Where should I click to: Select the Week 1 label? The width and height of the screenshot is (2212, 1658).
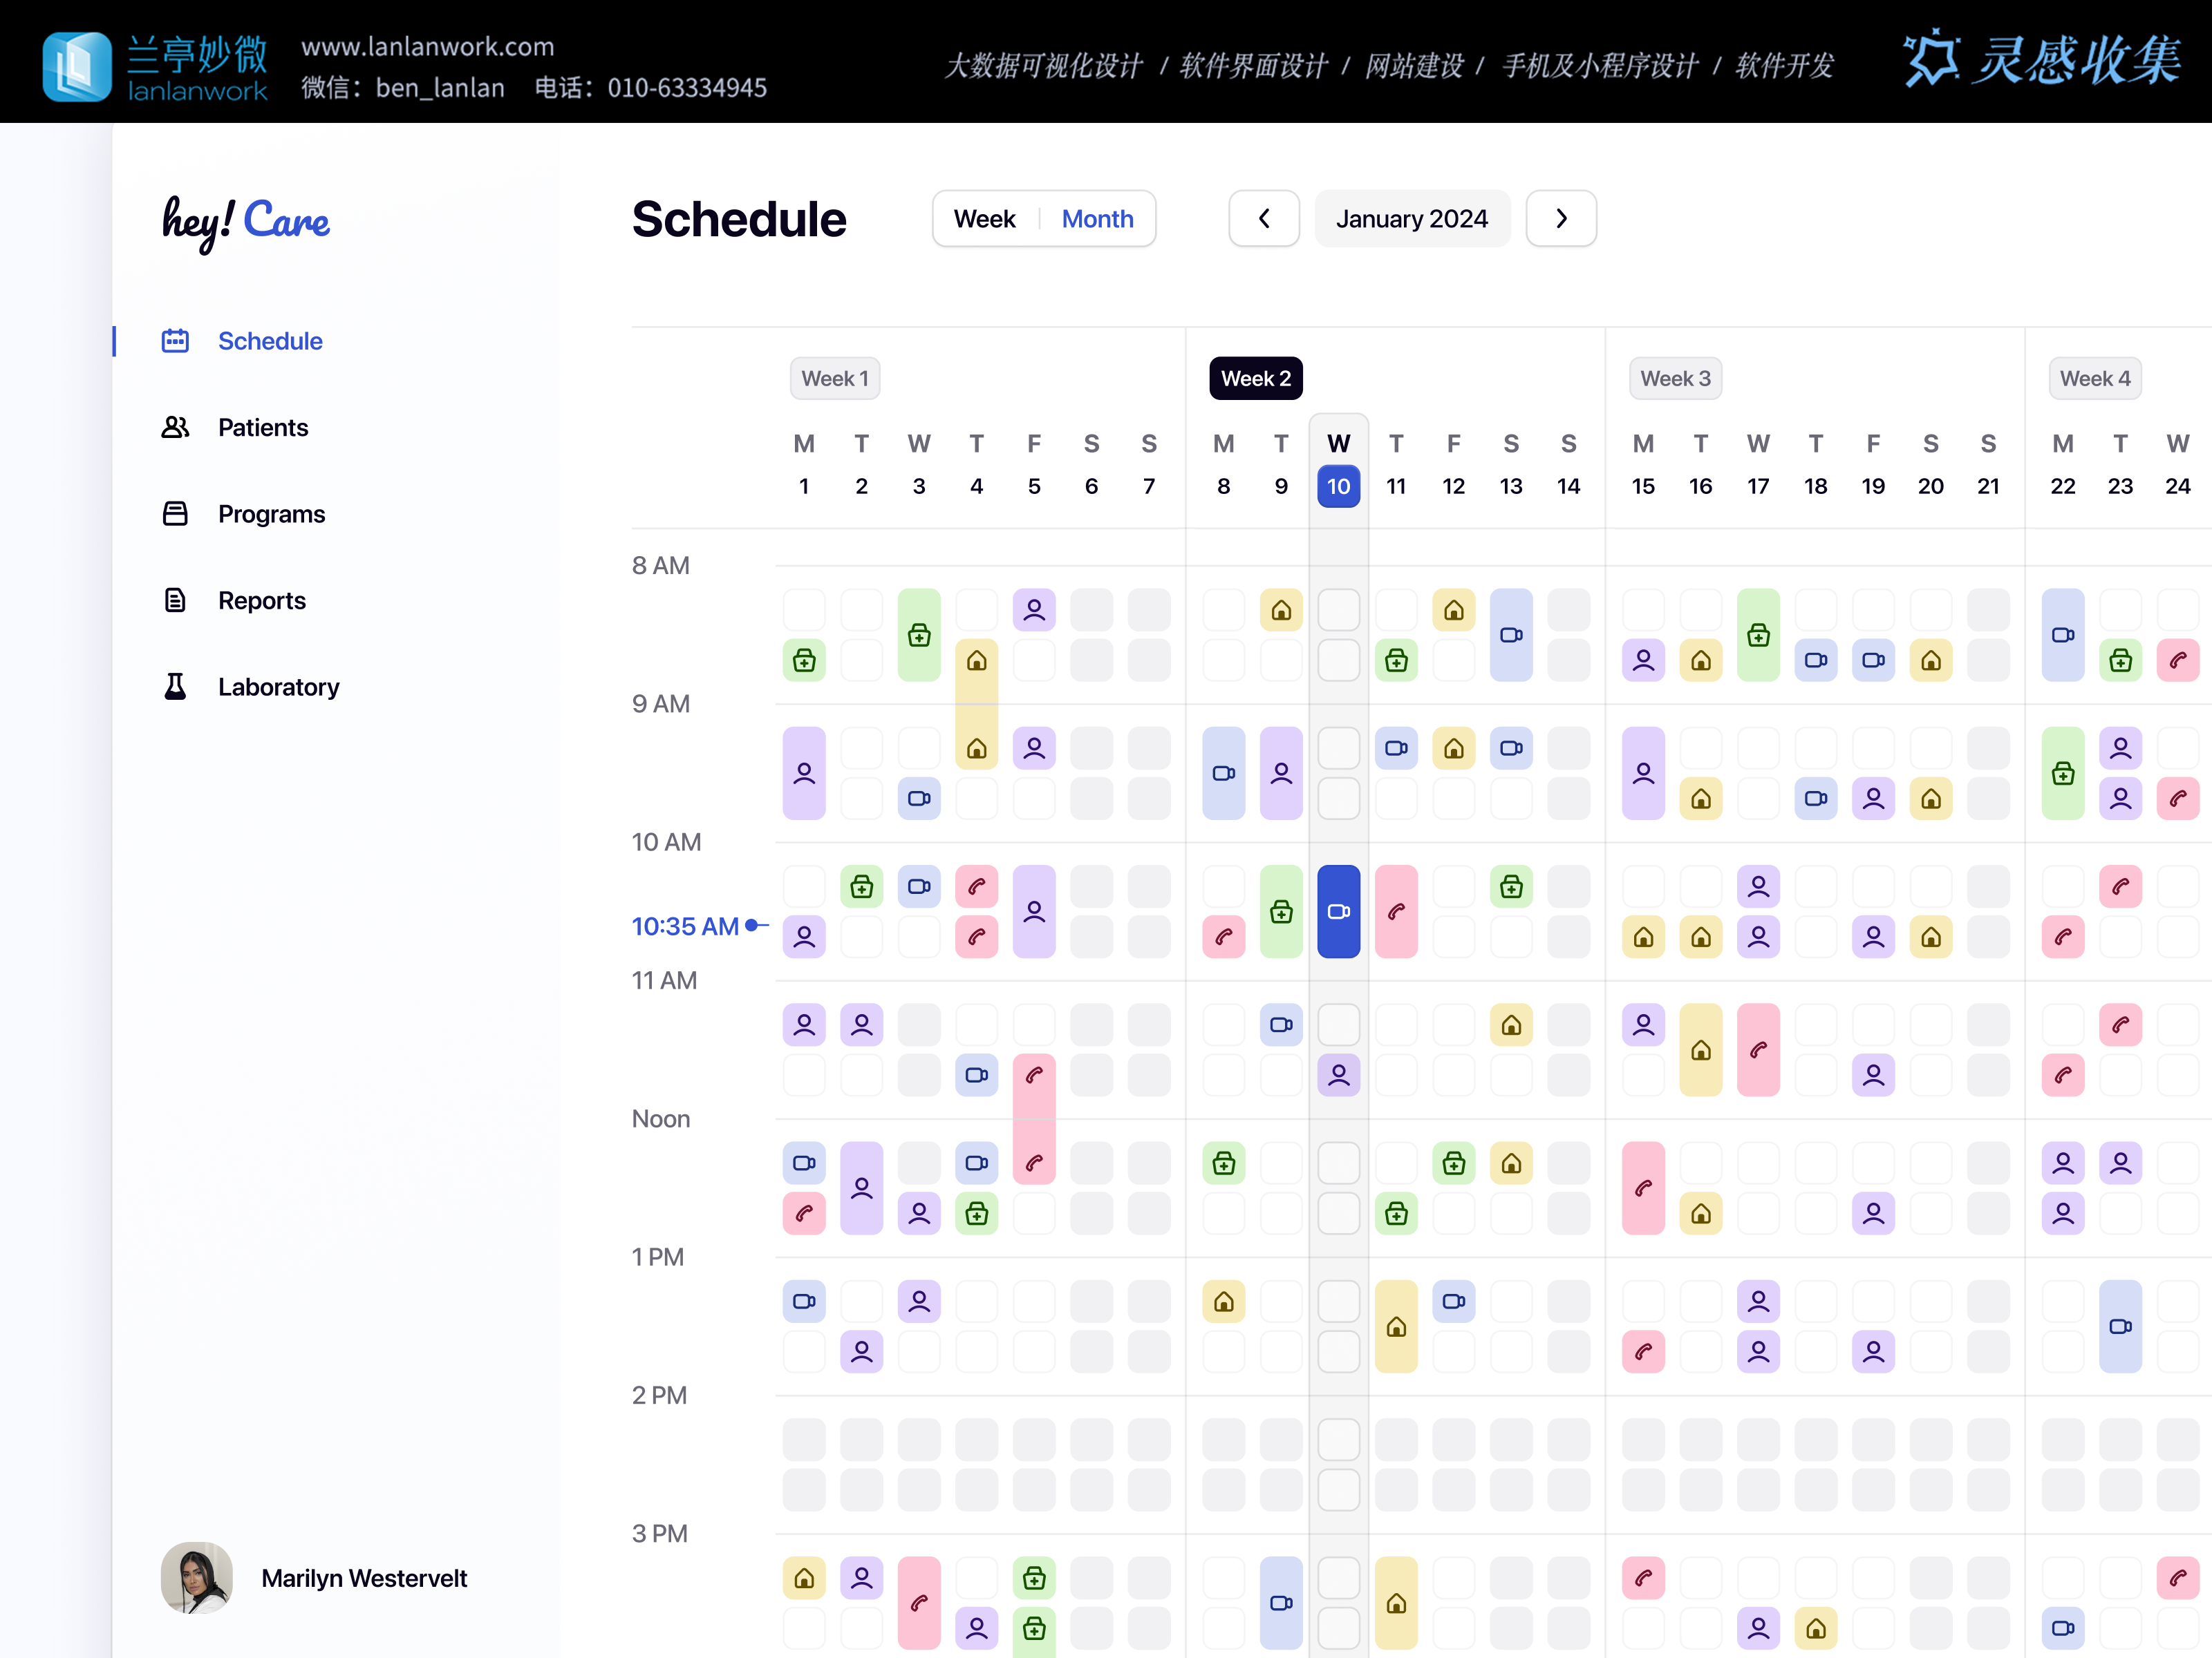click(x=834, y=379)
